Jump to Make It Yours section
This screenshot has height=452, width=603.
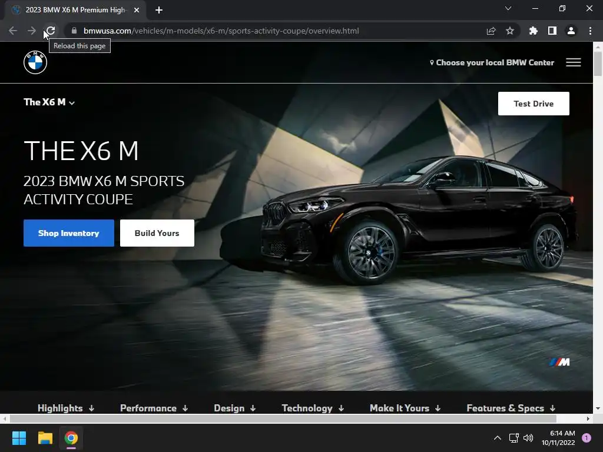click(405, 408)
